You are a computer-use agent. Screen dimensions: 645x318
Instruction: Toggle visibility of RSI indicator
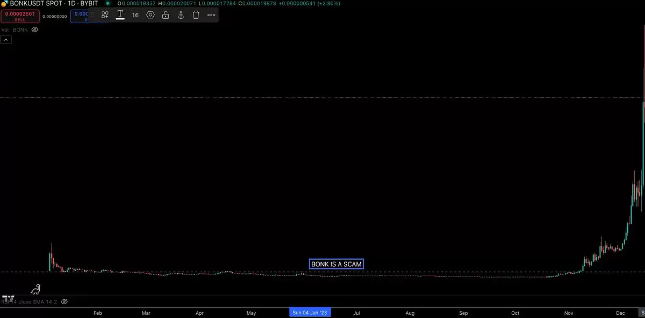64,302
